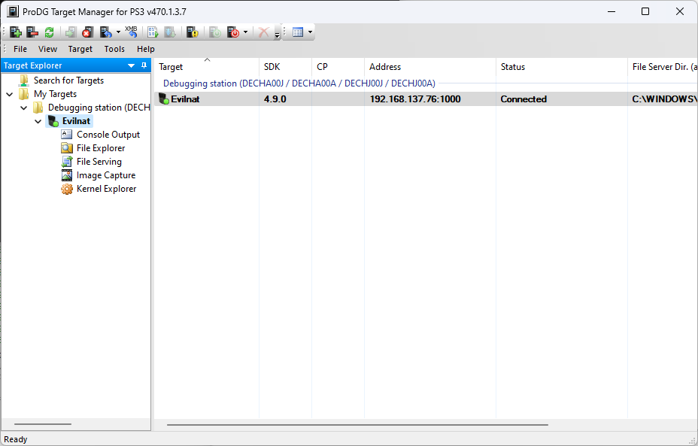Click the Connected status cell
This screenshot has height=446, width=698.
coord(523,99)
